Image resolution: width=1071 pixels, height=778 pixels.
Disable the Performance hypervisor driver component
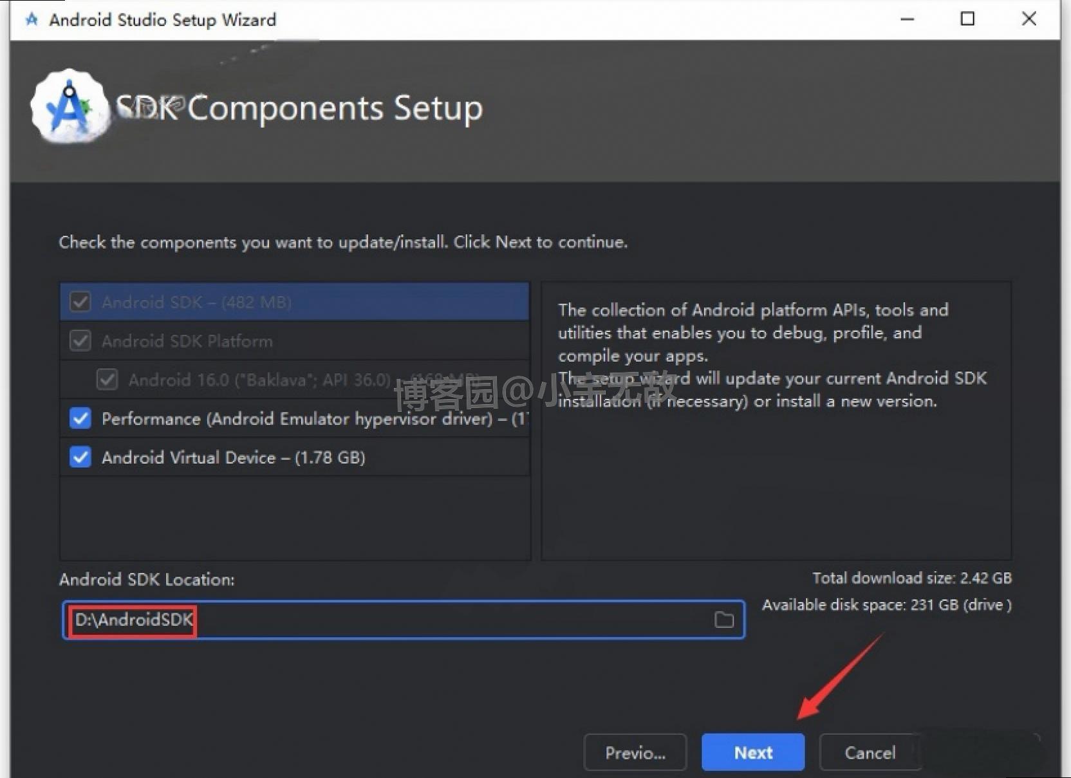pos(80,418)
